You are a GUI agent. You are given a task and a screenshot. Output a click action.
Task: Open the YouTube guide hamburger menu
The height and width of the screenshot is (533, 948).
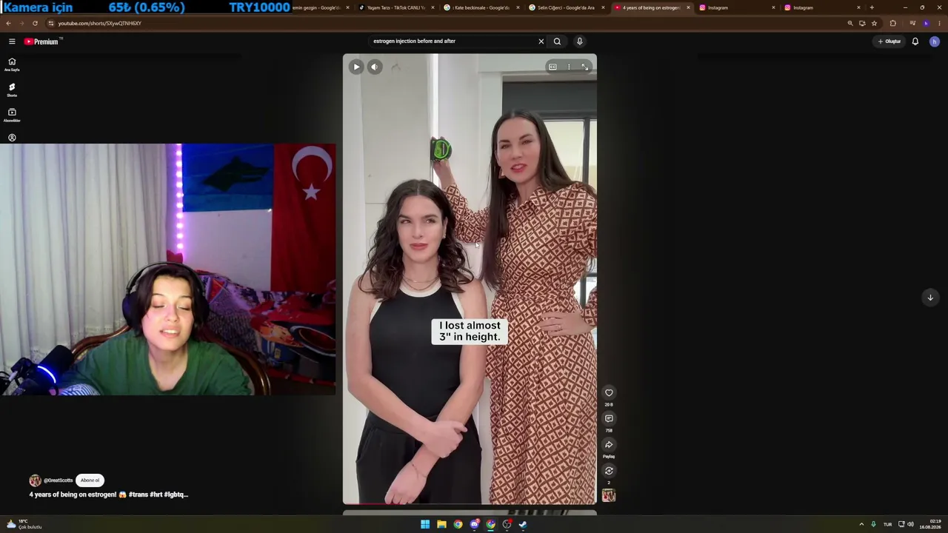(x=12, y=41)
